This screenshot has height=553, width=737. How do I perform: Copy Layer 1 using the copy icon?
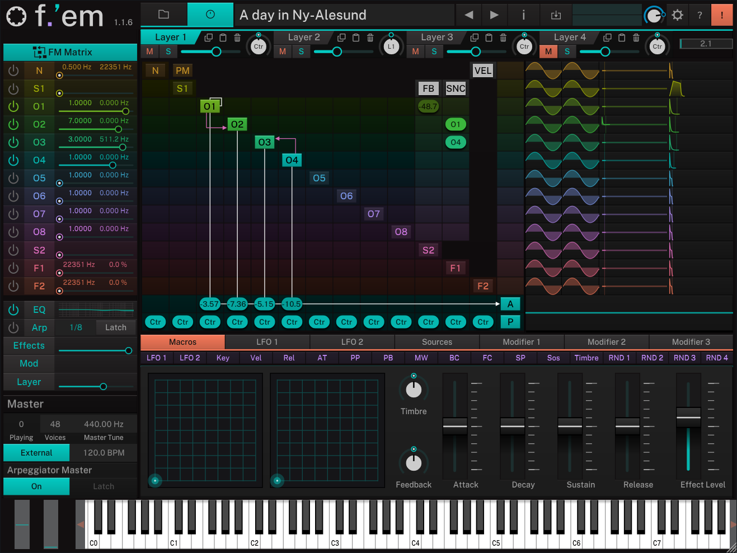coord(208,38)
